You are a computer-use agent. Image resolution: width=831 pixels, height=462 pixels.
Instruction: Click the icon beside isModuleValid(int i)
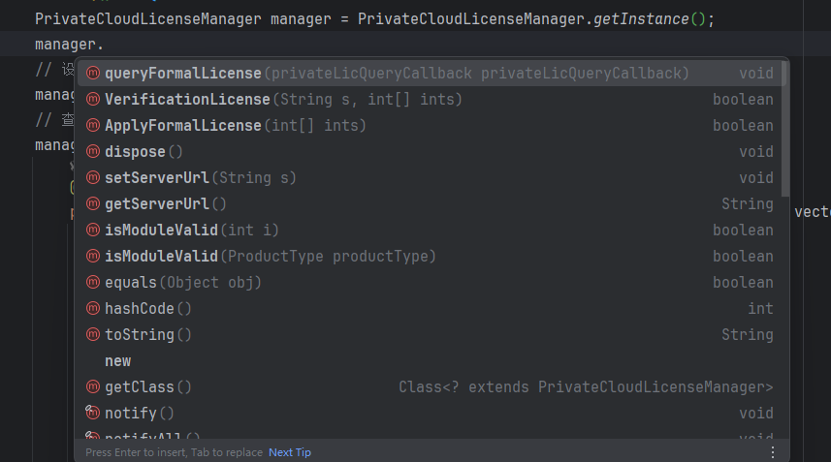[93, 231]
